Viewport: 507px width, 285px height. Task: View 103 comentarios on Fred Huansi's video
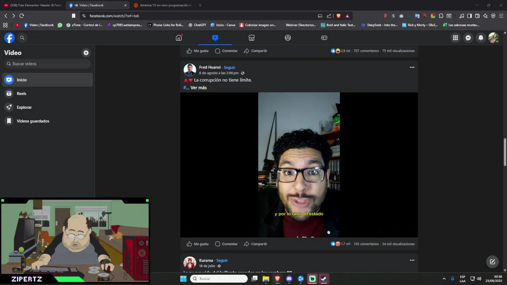tap(366, 244)
